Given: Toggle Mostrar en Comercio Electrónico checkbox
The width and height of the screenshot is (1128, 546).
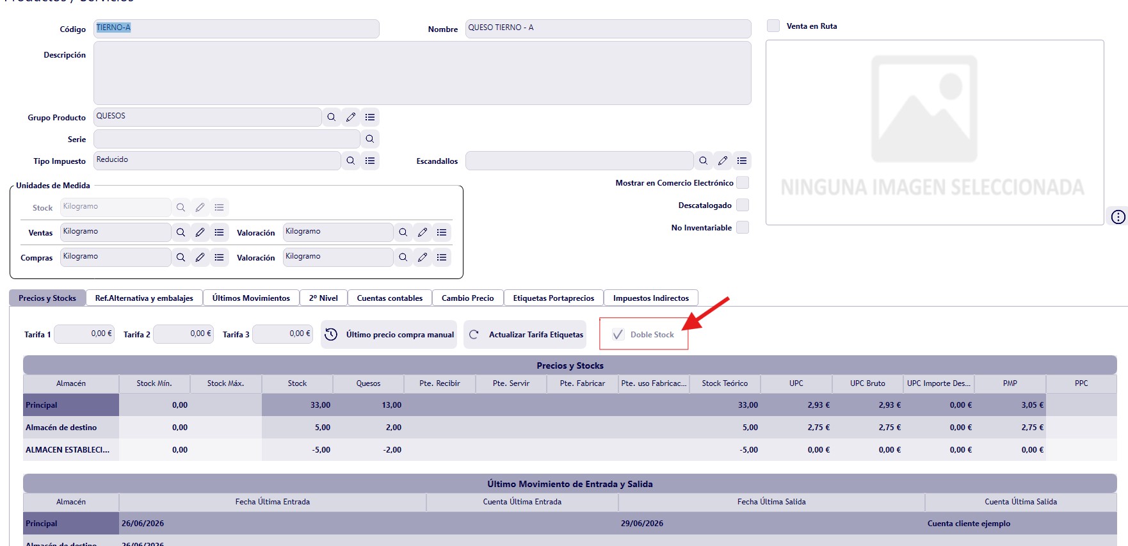Looking at the screenshot, I should [x=743, y=182].
